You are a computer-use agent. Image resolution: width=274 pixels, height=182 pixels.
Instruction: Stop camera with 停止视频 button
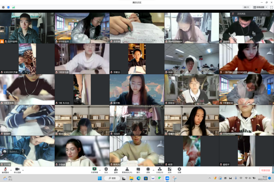(17, 170)
